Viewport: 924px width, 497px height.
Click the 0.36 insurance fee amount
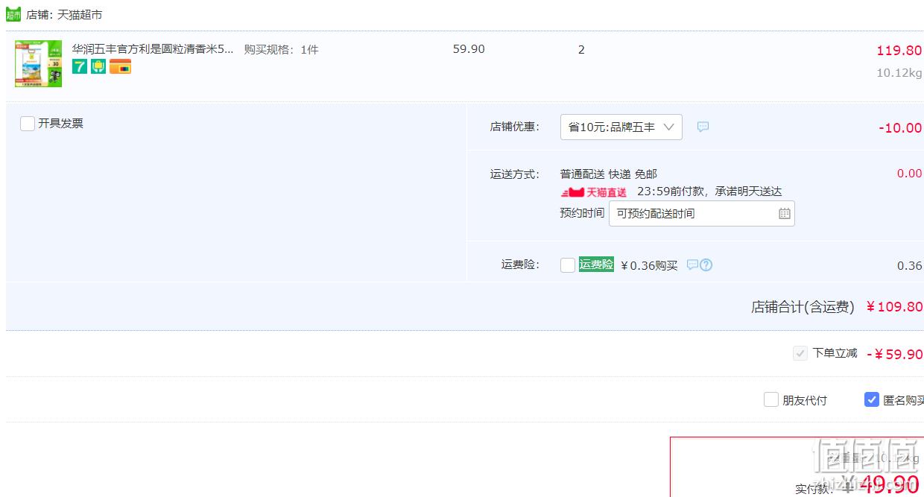tap(910, 266)
